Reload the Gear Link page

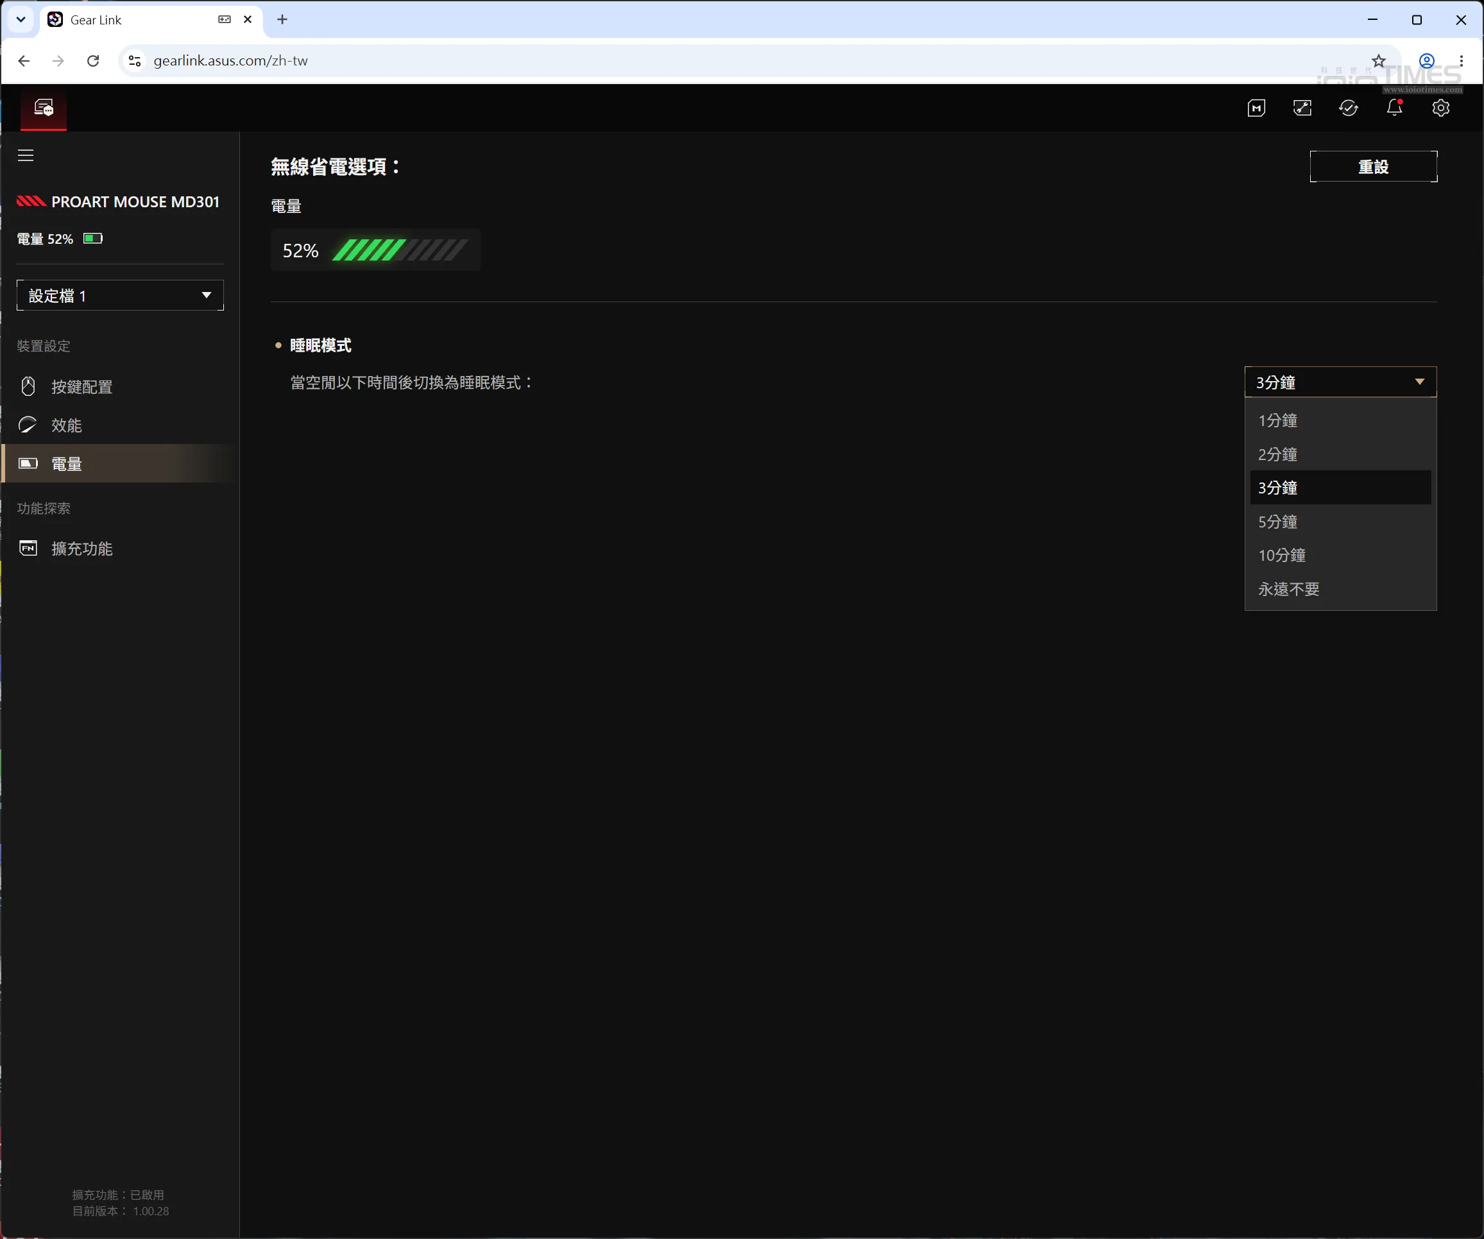pyautogui.click(x=92, y=61)
